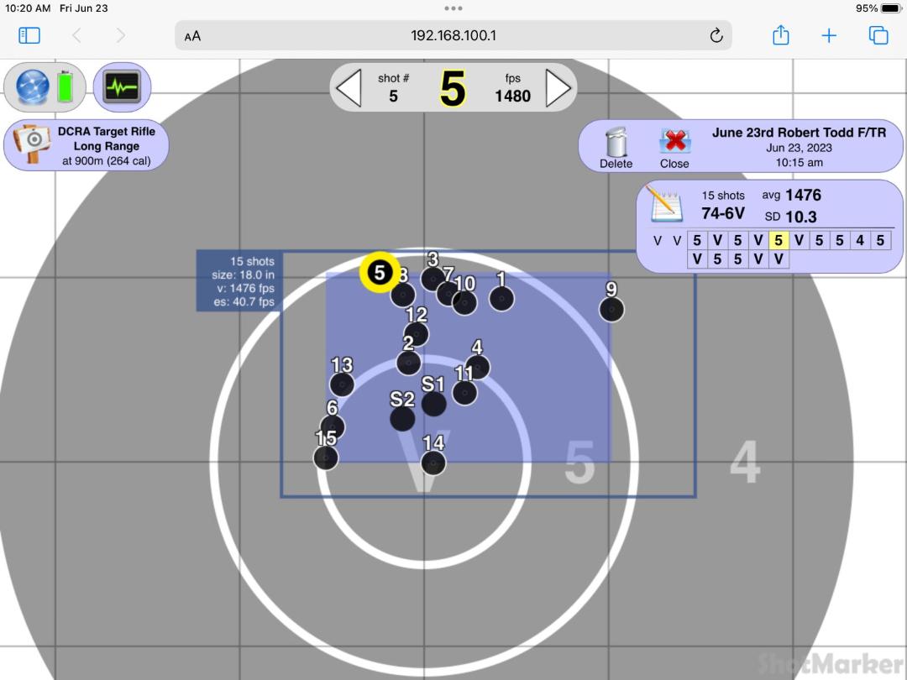Screen dimensions: 907x680
Task: Open the iPad multitasking dots menu
Action: [453, 8]
